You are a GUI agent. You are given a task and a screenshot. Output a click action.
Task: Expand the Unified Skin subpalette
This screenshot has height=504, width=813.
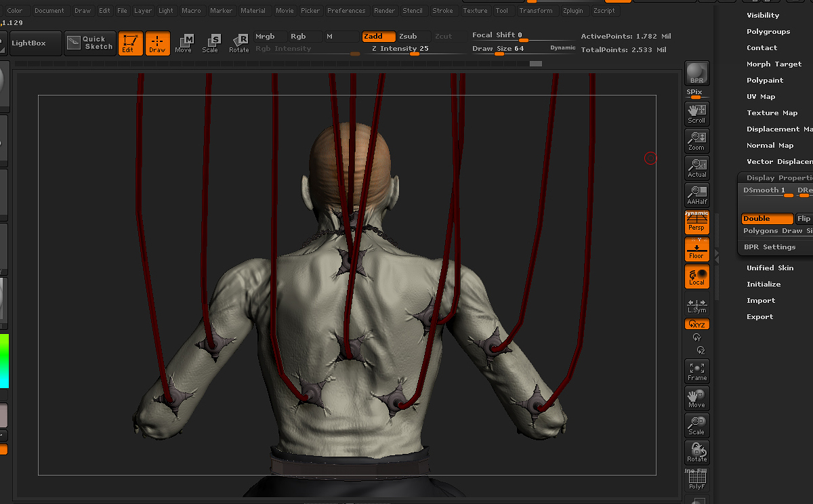point(770,268)
